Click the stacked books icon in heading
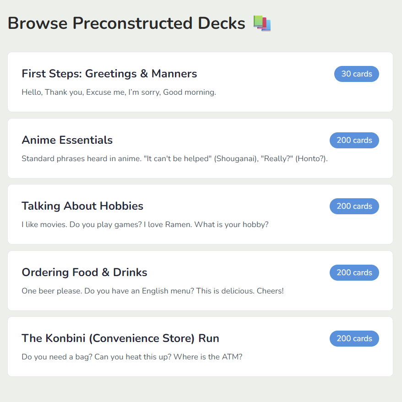Image resolution: width=402 pixels, height=402 pixels. (262, 23)
